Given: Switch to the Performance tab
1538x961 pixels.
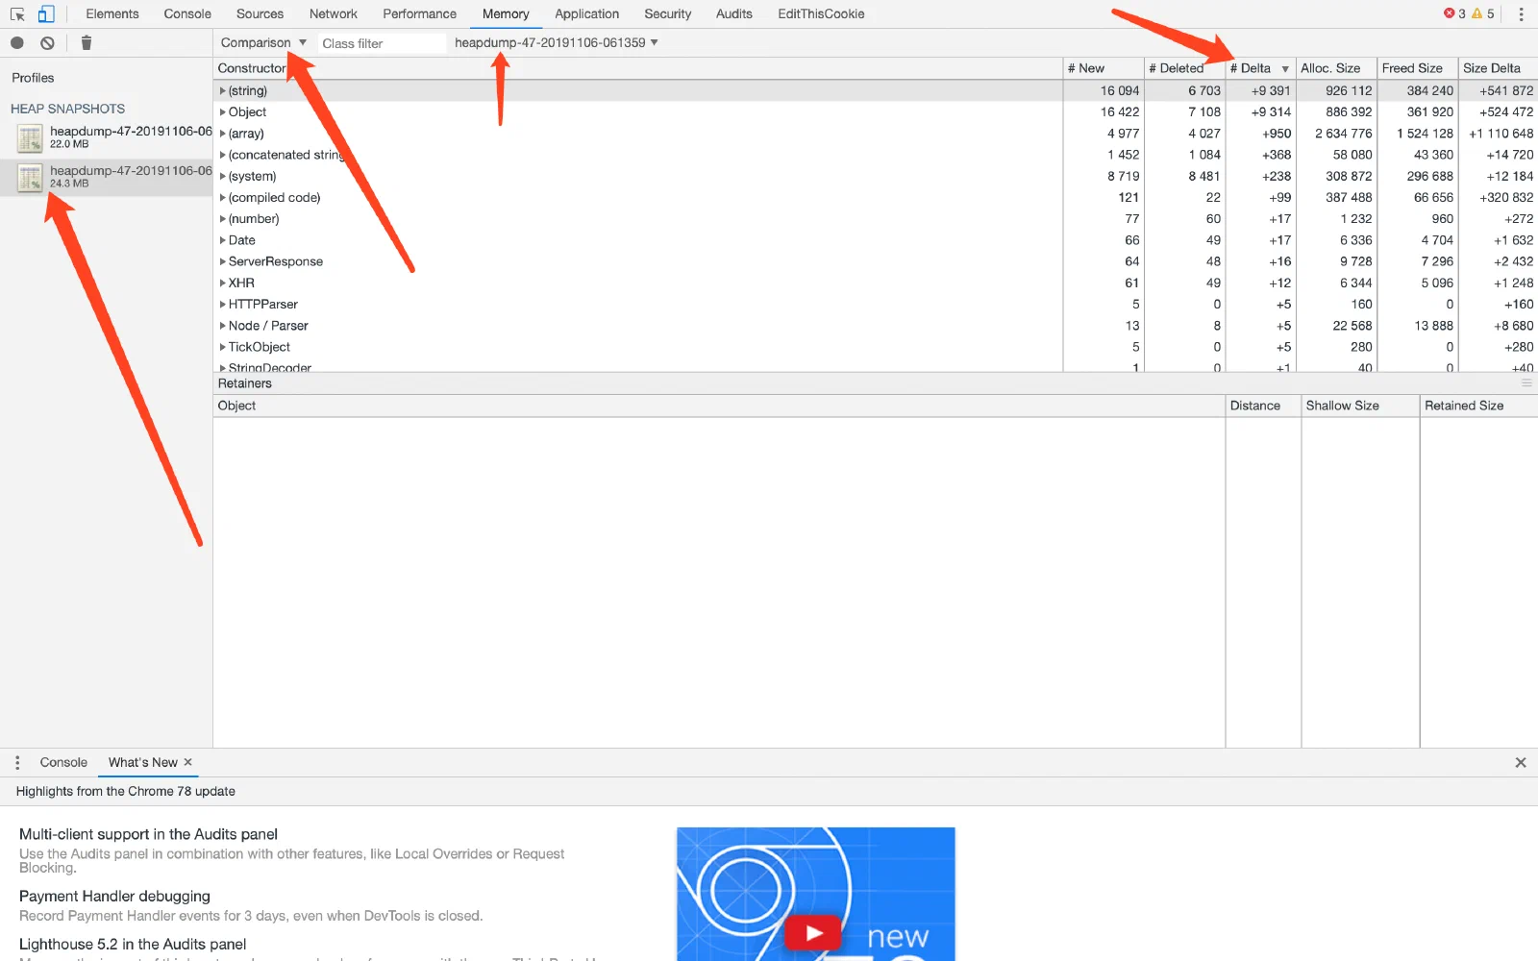Looking at the screenshot, I should click(x=419, y=13).
